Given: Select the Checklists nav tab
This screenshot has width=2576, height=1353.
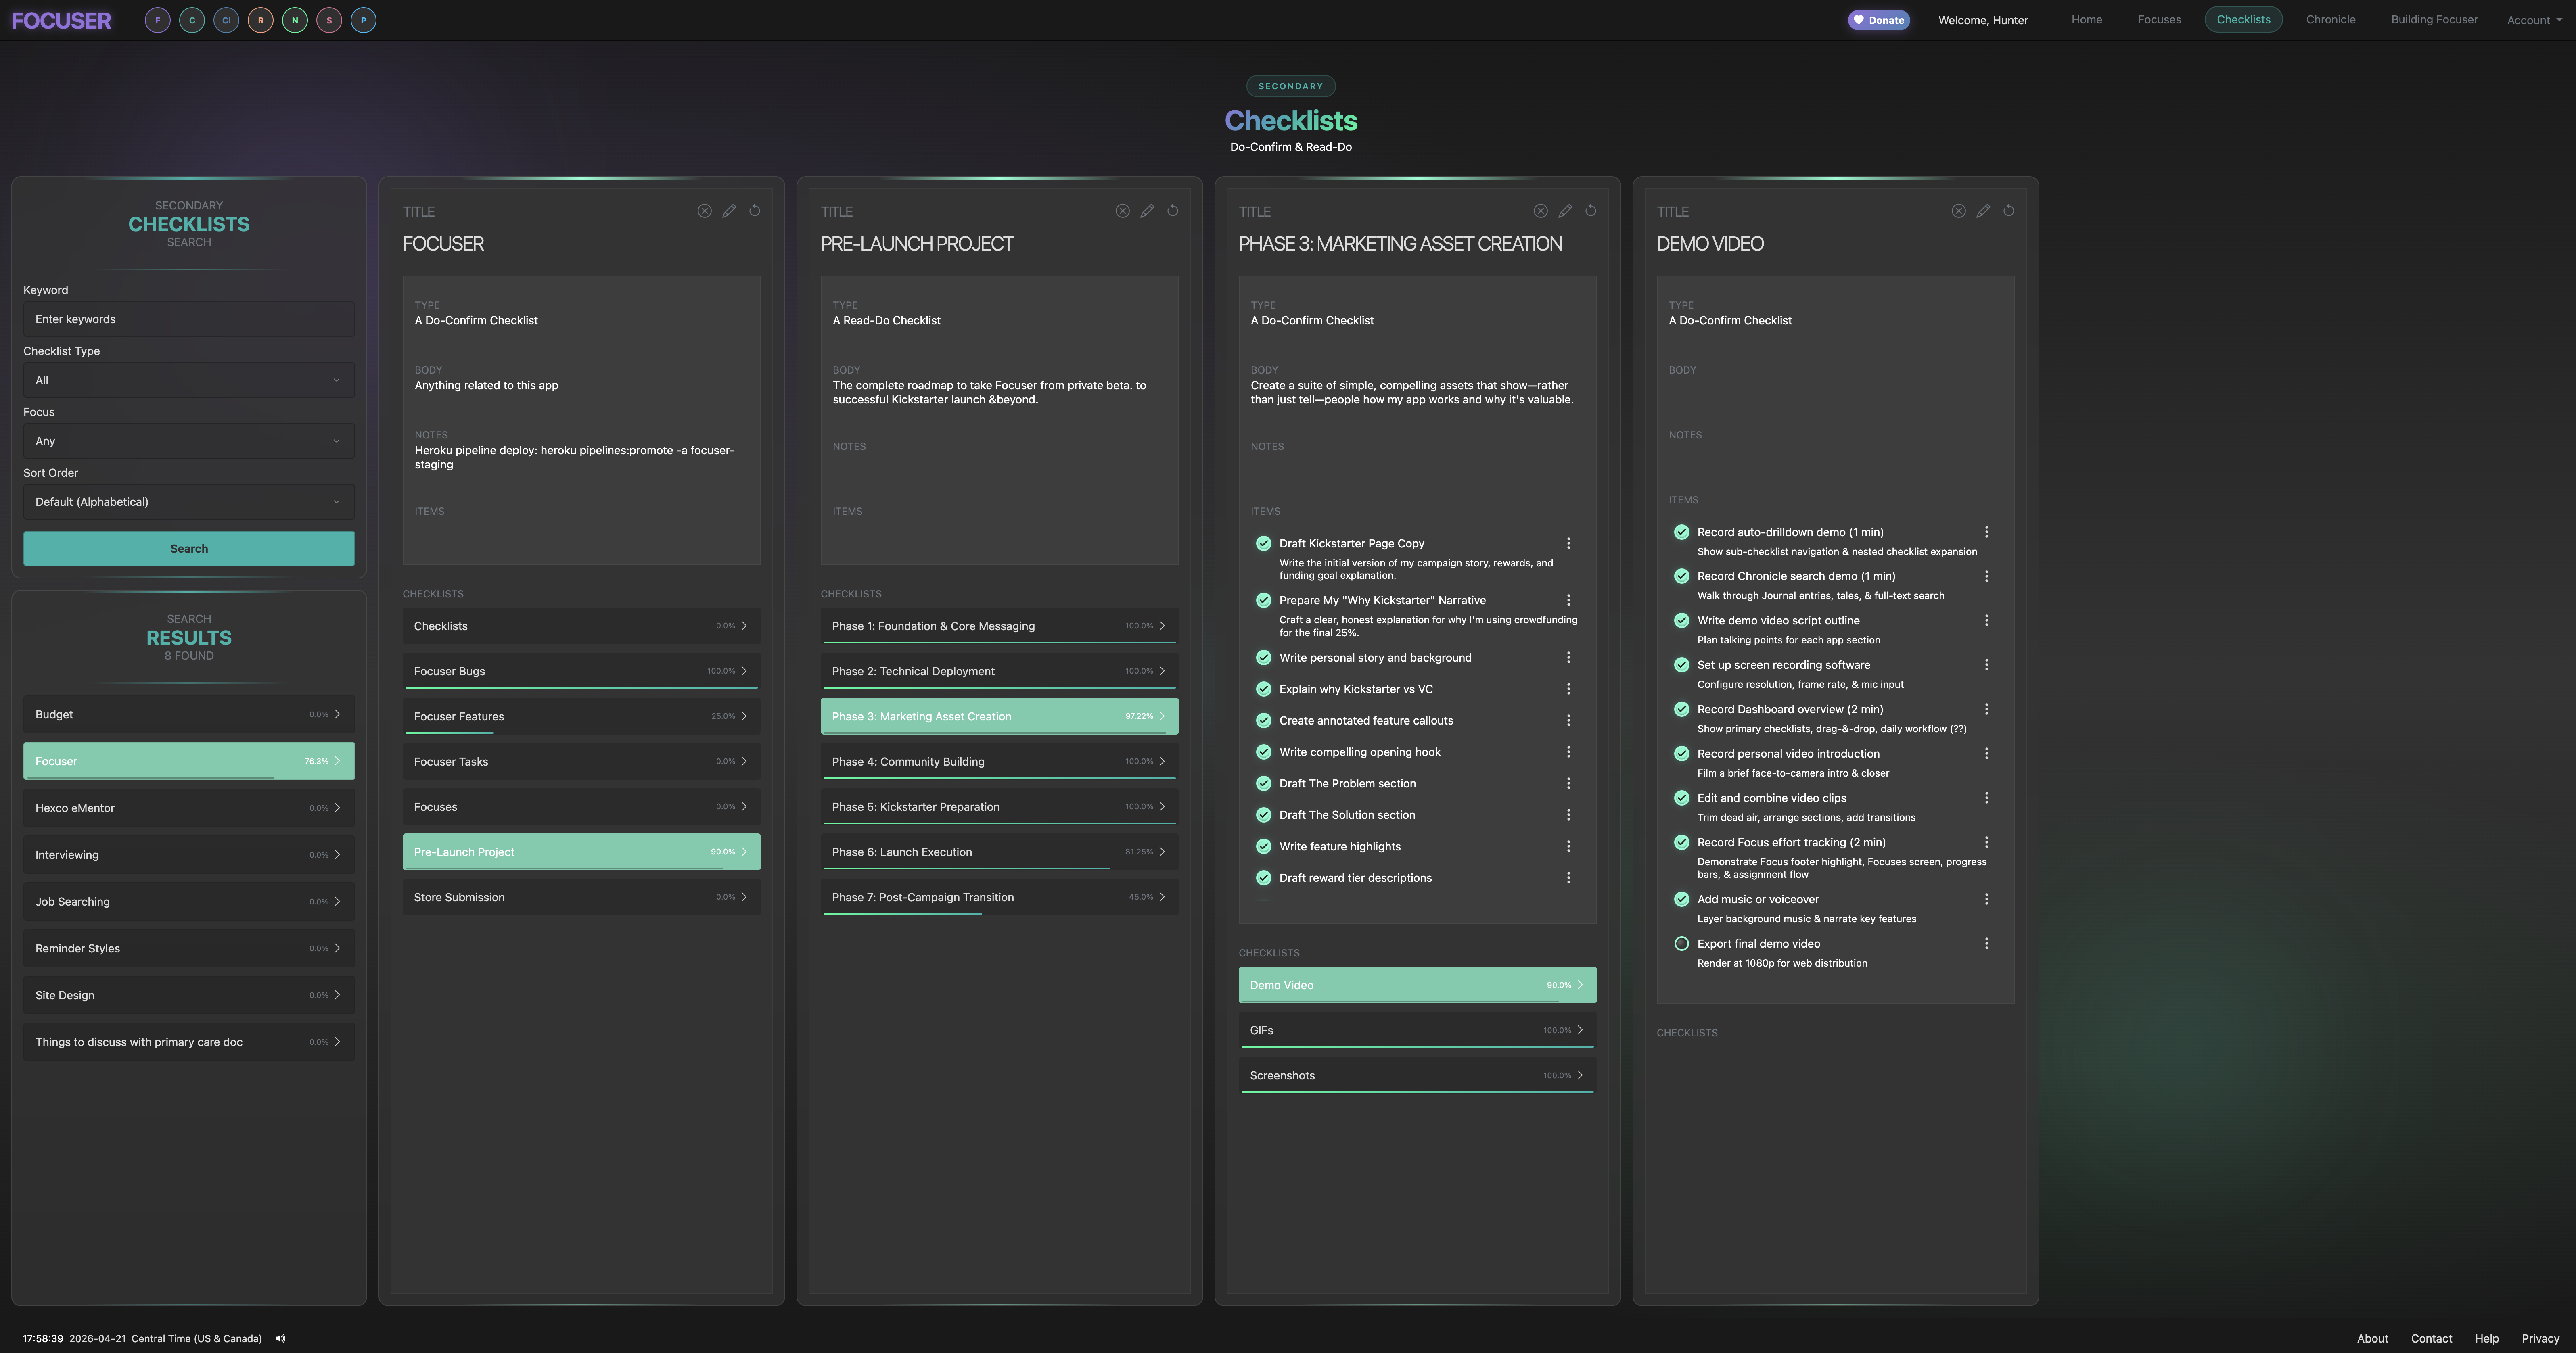Looking at the screenshot, I should (2243, 20).
